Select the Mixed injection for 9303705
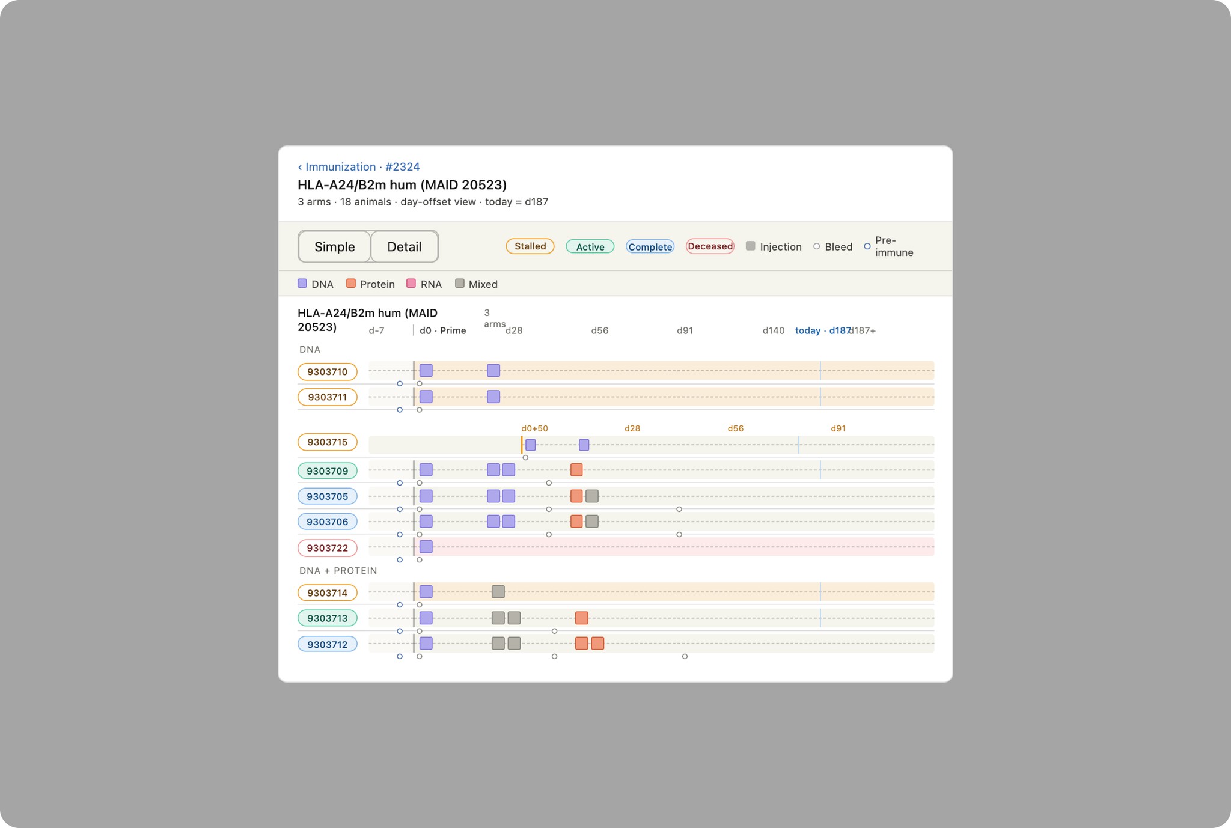 click(x=592, y=496)
